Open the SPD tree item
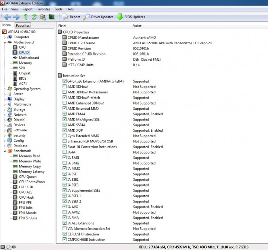The image size is (268, 250). [x=22, y=68]
